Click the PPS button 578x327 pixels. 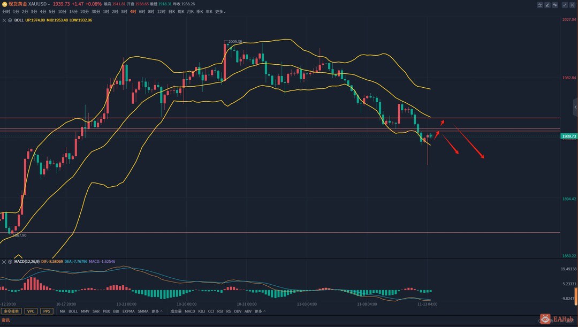coord(47,311)
